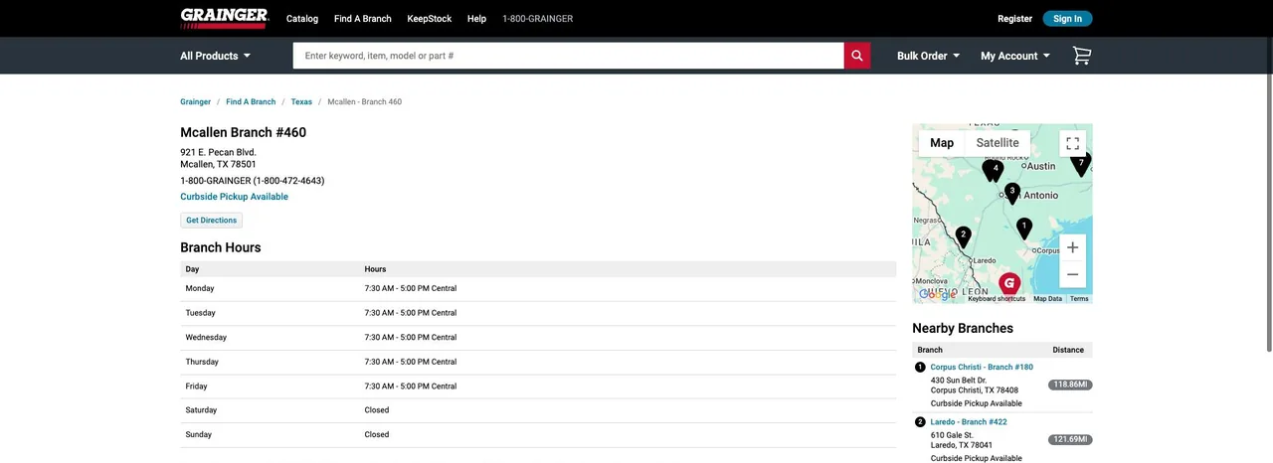The image size is (1273, 463).
Task: Click the 430 Sun Belt Dr. address text
Action: (959, 381)
